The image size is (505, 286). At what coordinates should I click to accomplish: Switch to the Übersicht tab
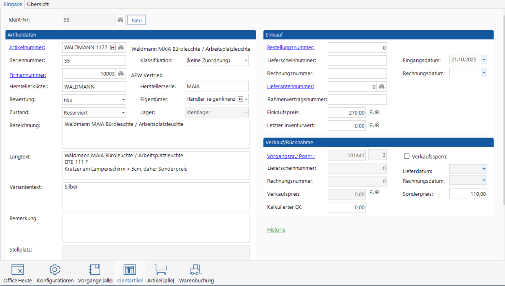click(x=38, y=4)
